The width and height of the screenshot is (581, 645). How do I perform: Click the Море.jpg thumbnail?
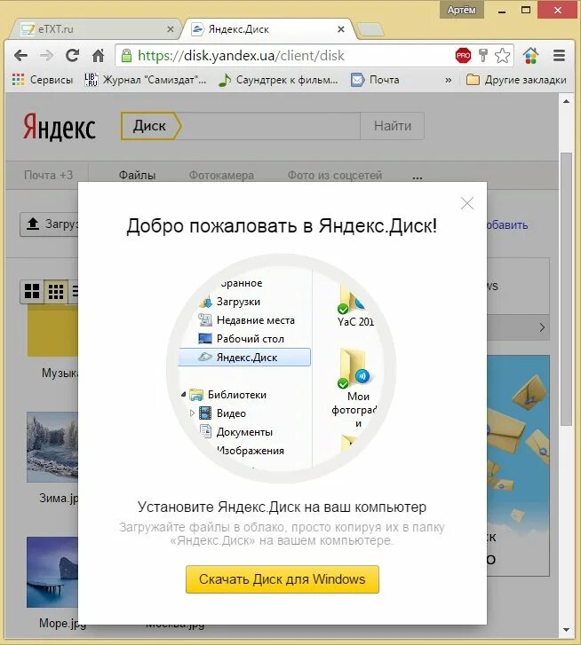pyautogui.click(x=52, y=572)
